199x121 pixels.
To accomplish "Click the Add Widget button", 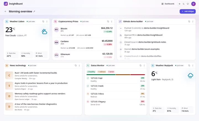I will pos(188,11).
